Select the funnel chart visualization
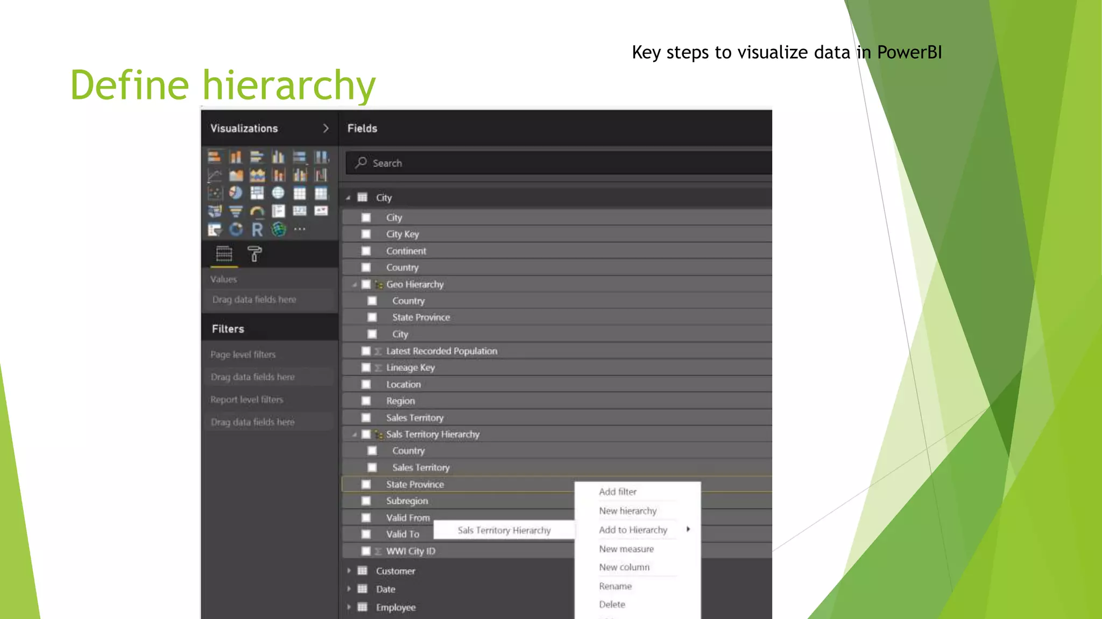This screenshot has width=1102, height=619. coord(236,211)
